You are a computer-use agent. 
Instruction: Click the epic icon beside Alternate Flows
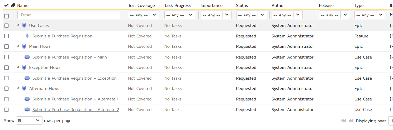24,89
